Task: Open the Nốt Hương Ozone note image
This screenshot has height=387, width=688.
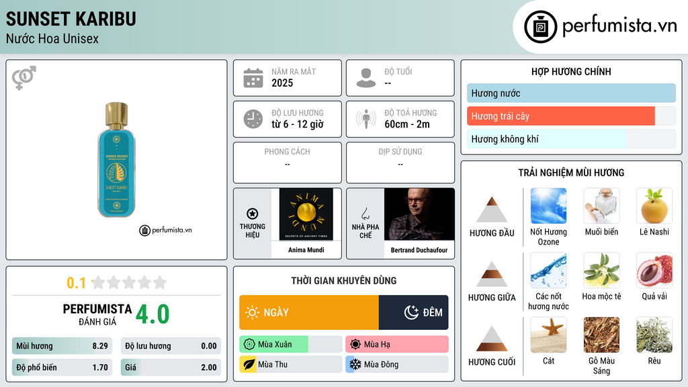Action: coord(548,206)
